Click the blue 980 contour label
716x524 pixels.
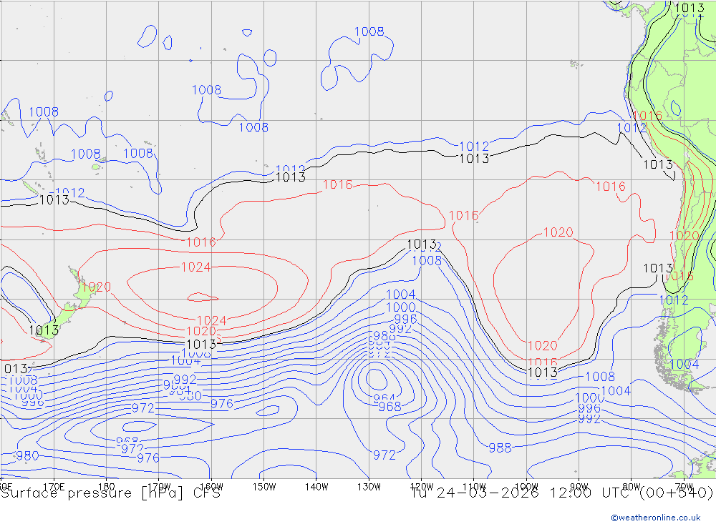27,455
